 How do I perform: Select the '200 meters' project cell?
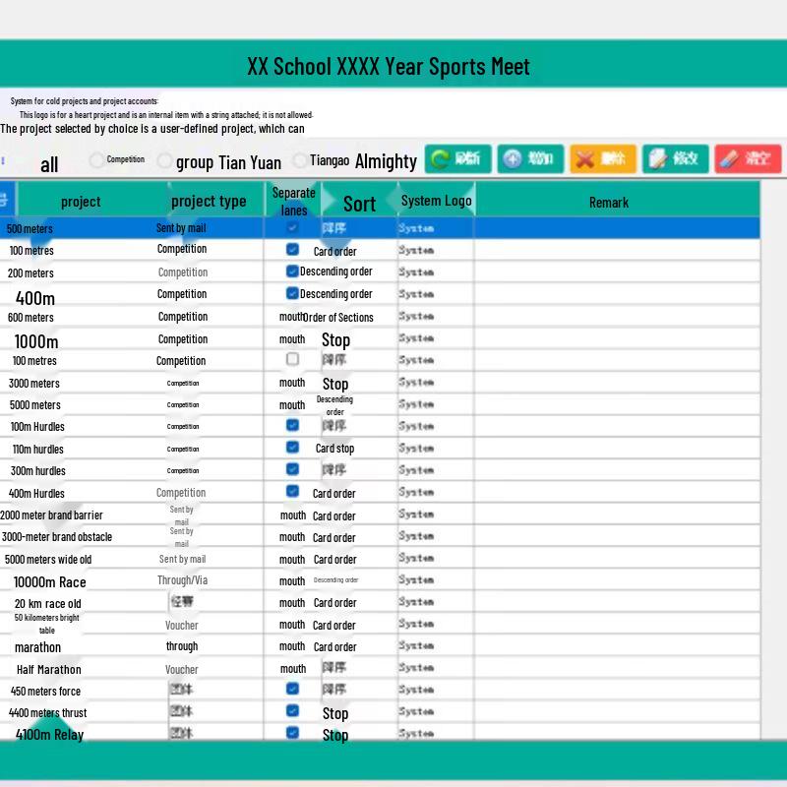click(30, 273)
